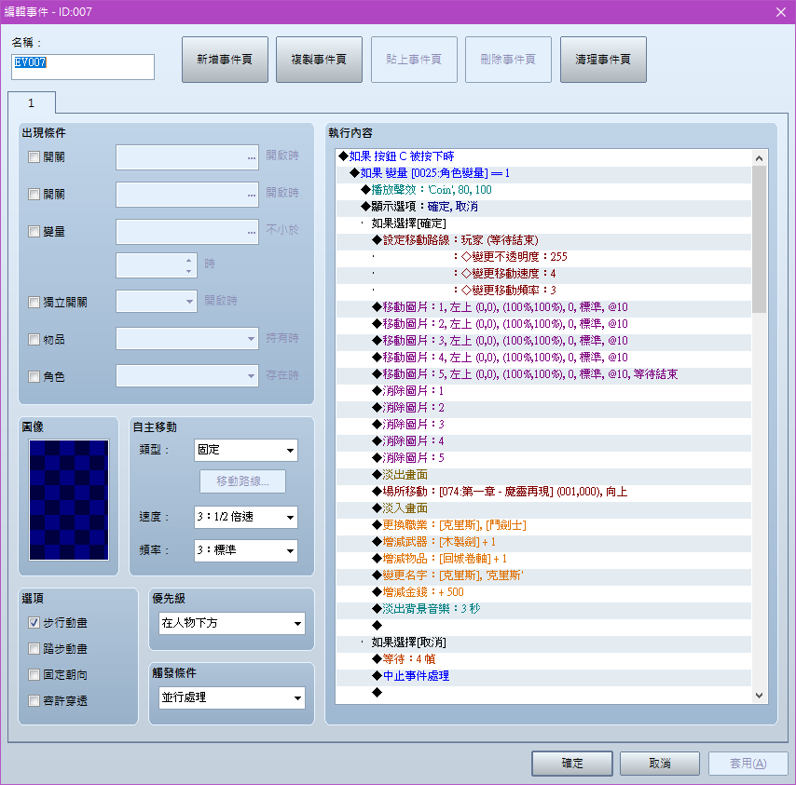Expand the 觸發條件 dropdown showing 並行處理
The width and height of the screenshot is (796, 785).
pos(232,697)
